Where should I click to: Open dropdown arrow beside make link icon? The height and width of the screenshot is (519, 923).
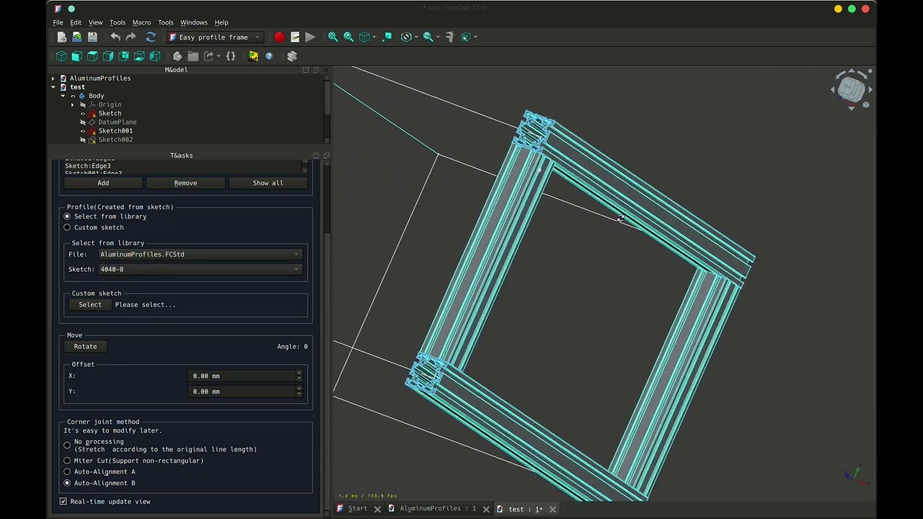[218, 56]
